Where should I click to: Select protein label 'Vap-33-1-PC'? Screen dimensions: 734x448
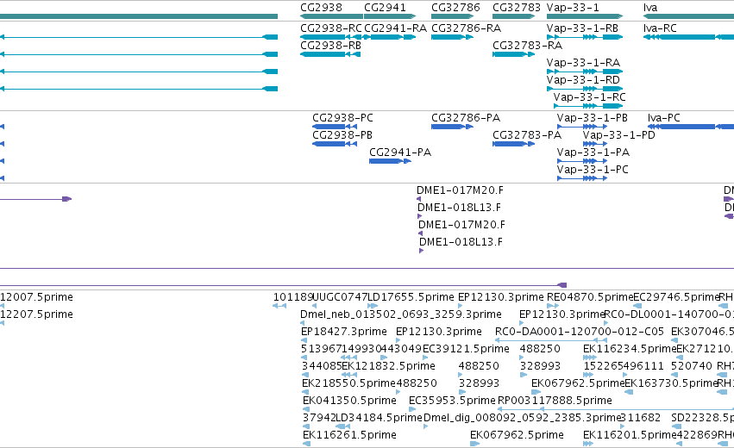click(593, 170)
